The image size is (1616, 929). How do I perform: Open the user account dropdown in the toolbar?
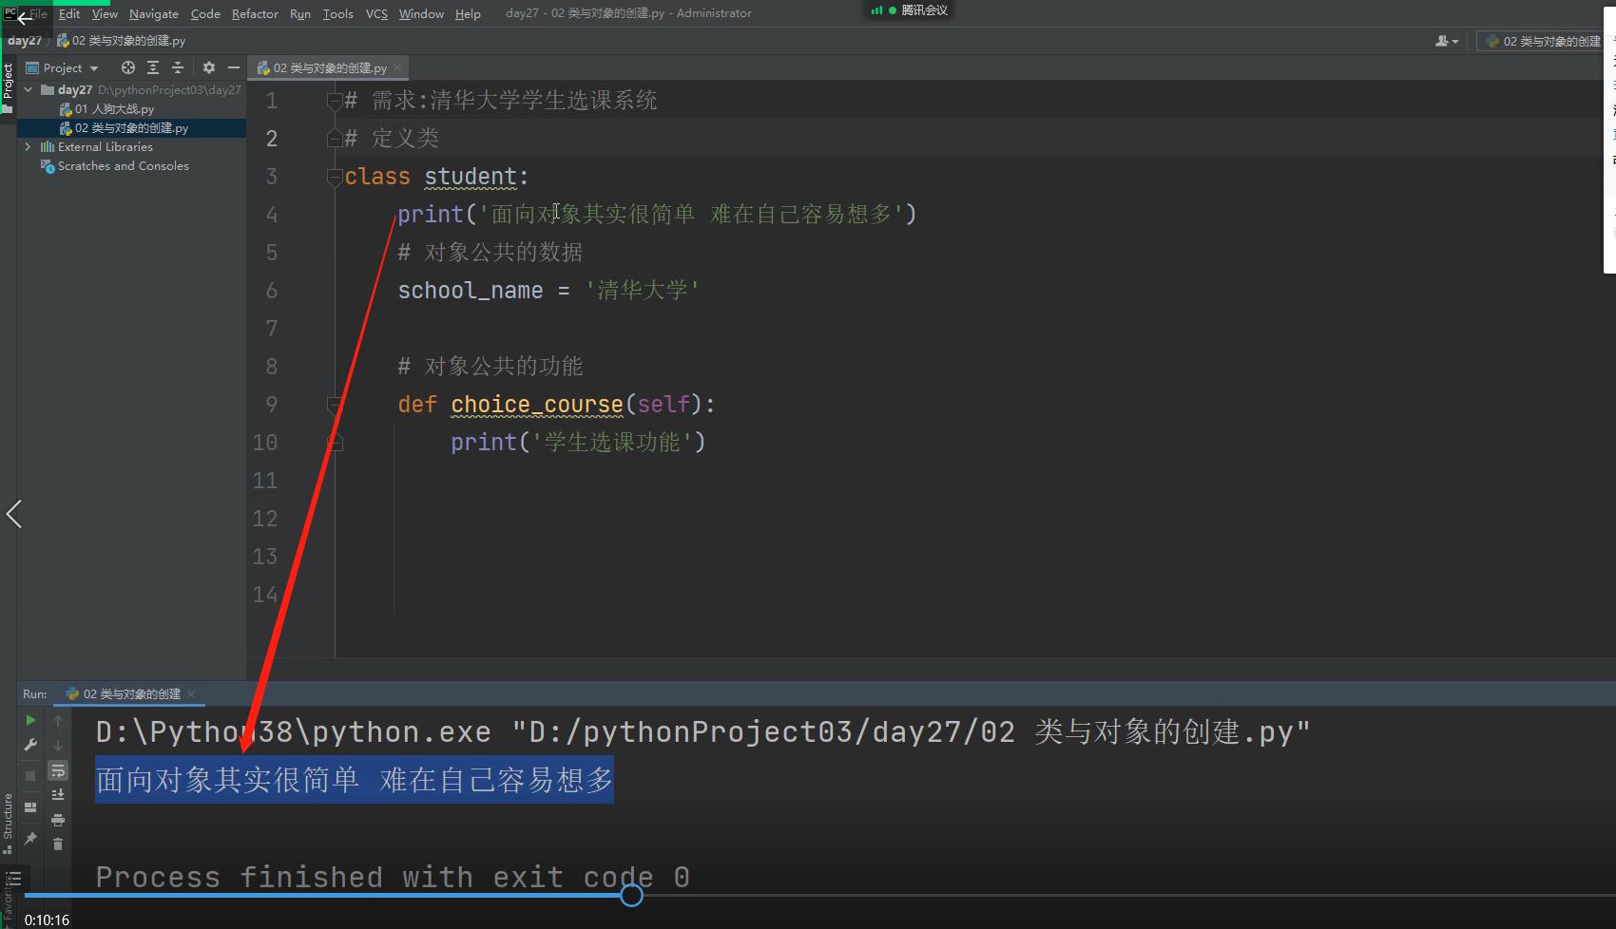[1447, 41]
